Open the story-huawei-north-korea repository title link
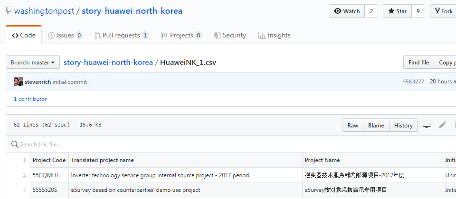 pyautogui.click(x=132, y=11)
